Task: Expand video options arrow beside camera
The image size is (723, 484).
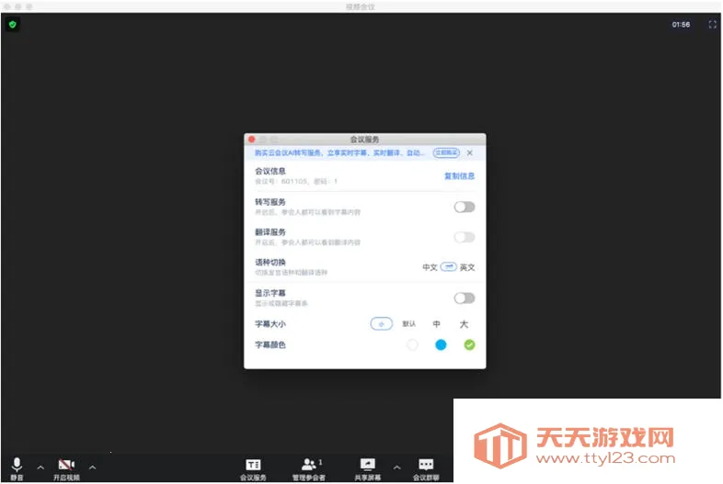Action: pos(92,467)
